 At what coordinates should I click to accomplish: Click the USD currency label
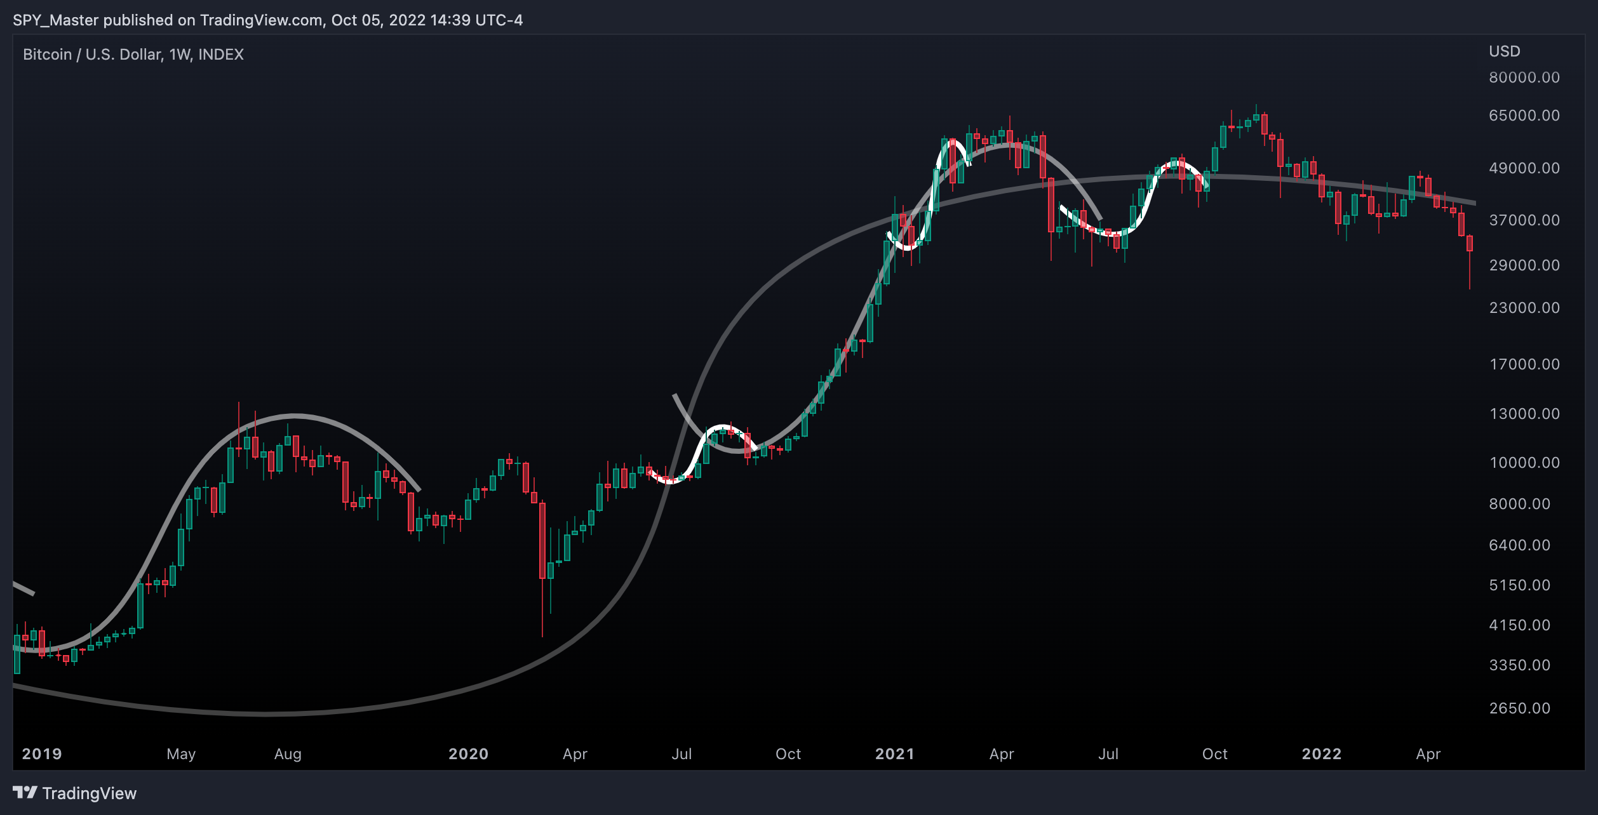click(x=1505, y=51)
